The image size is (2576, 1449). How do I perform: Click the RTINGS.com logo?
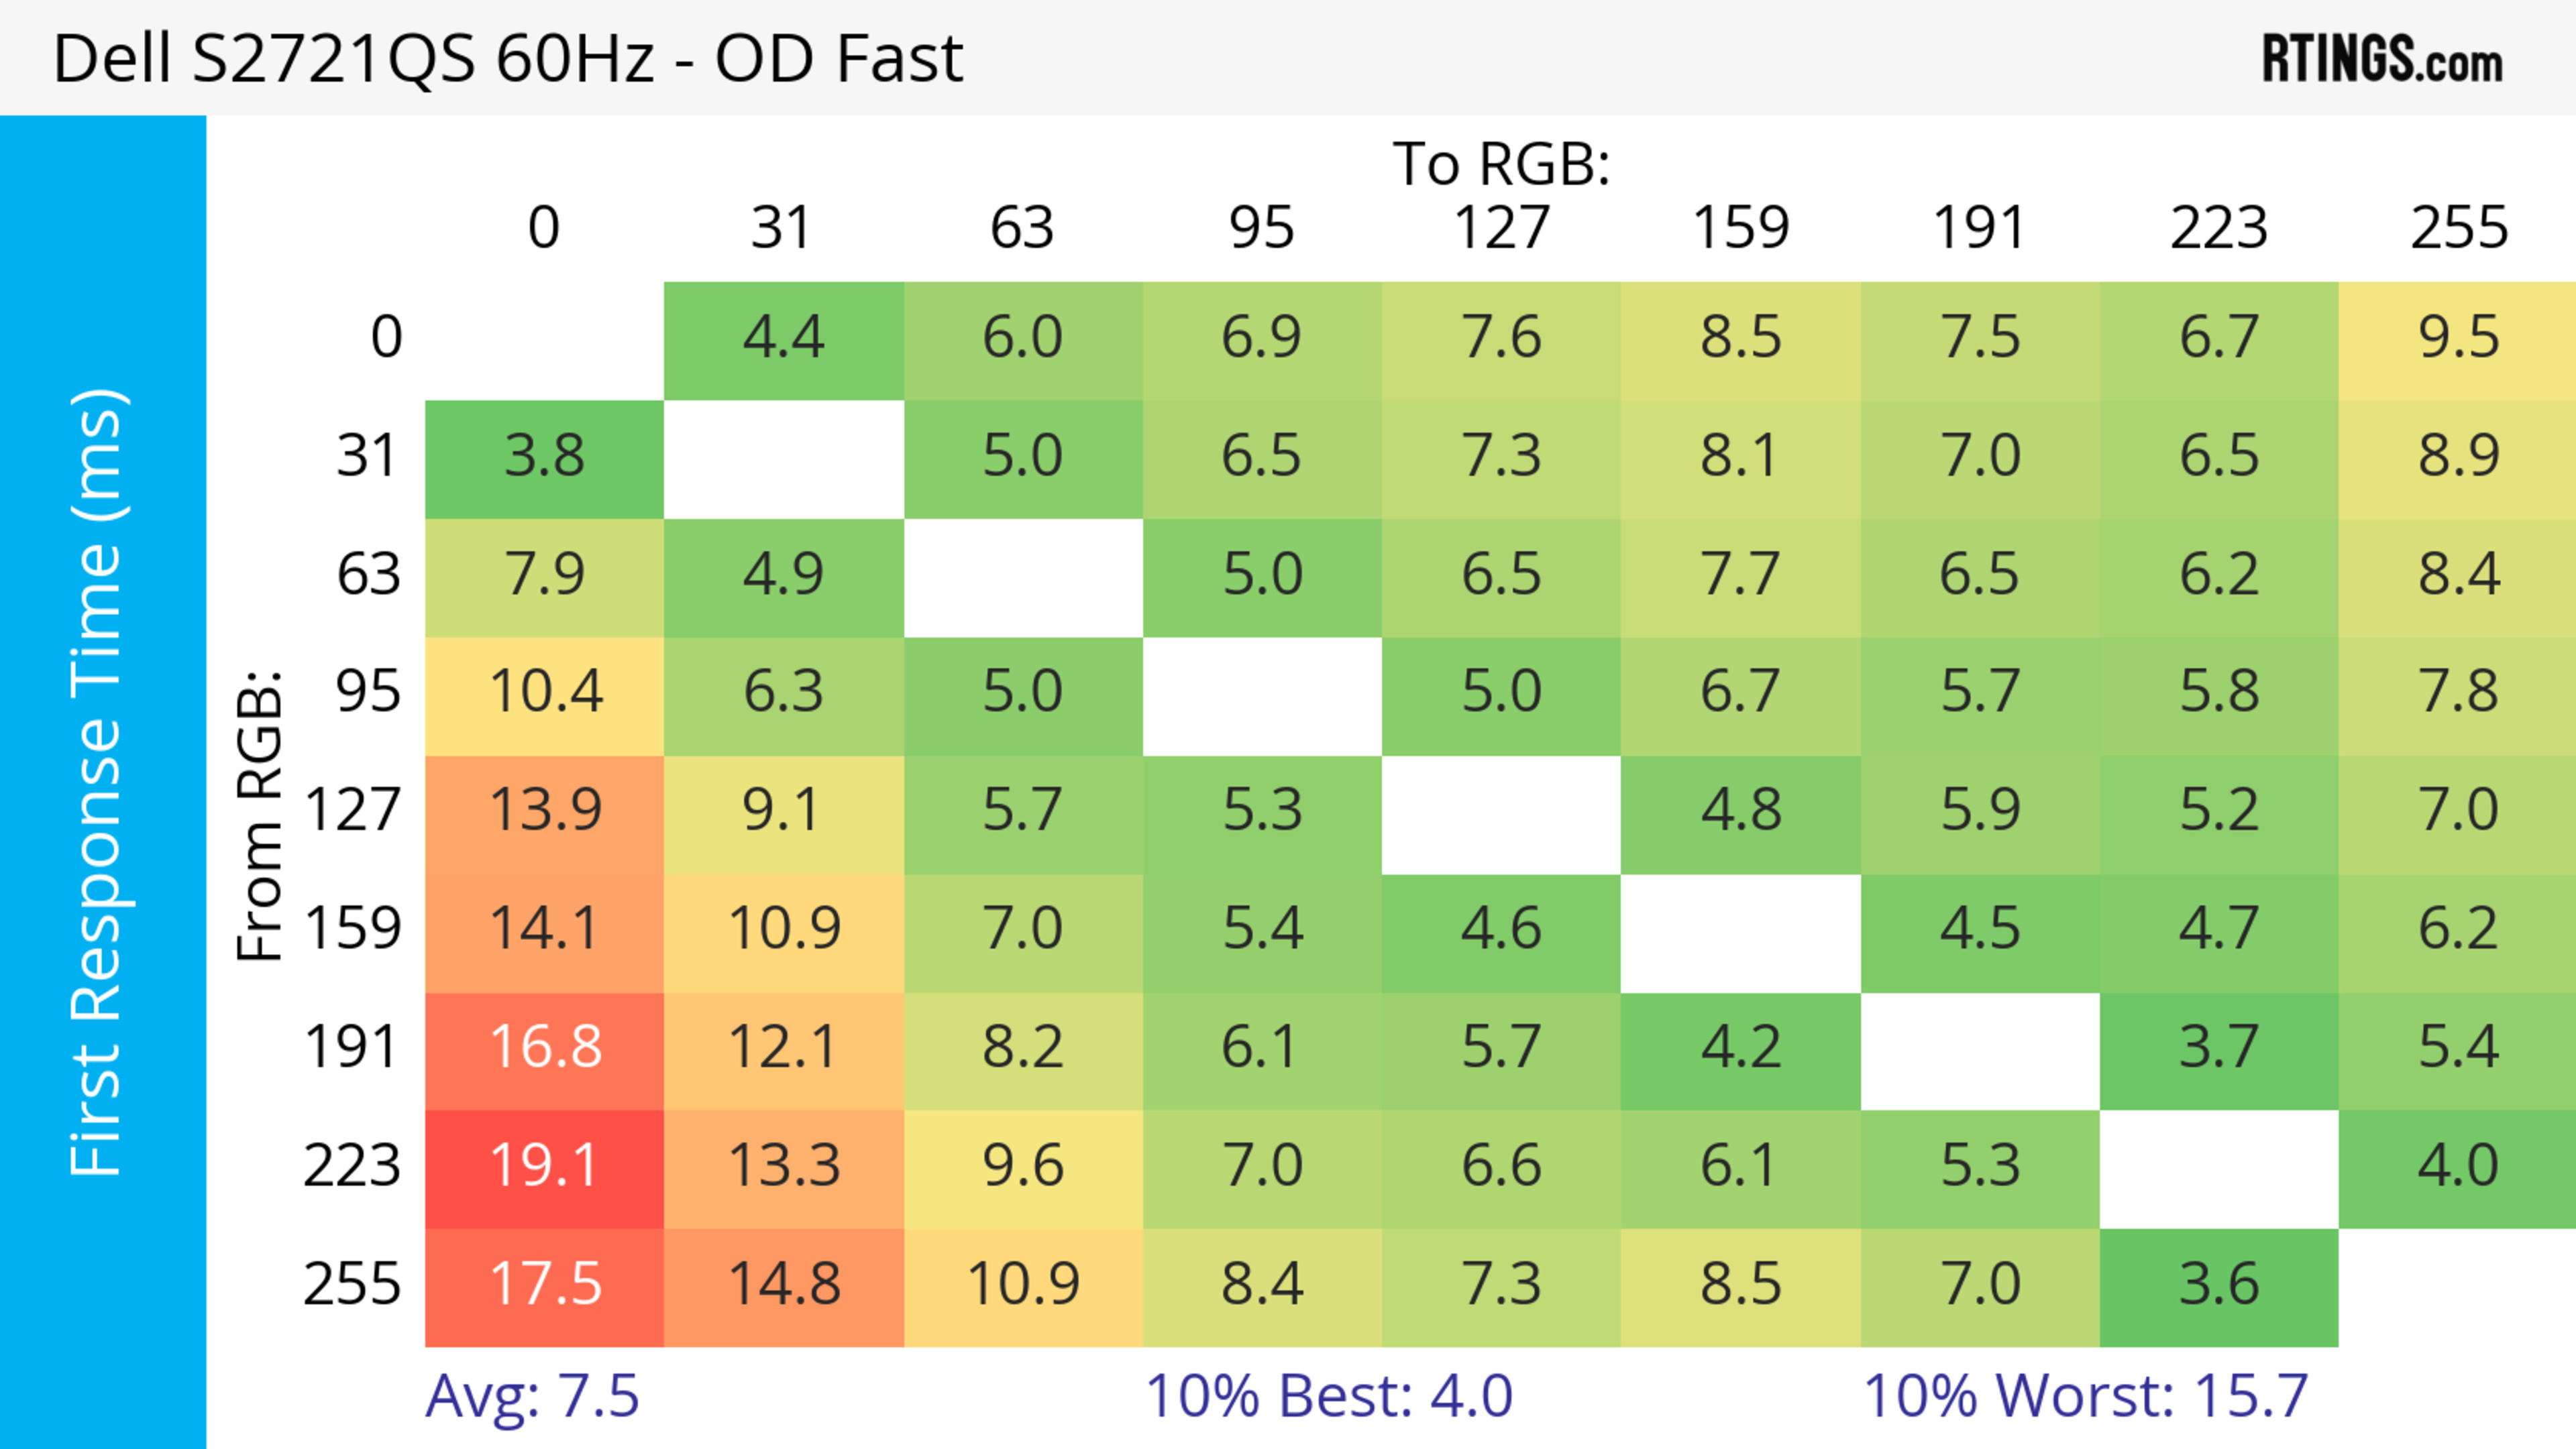tap(2382, 58)
